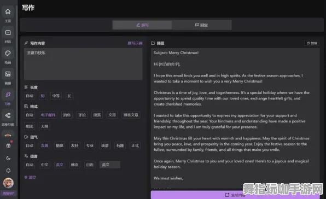This screenshot has width=326, height=199.
Task: Select the 有趣 tone chip
Action: (120, 145)
